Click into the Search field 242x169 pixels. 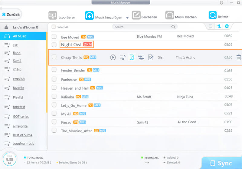click(x=142, y=27)
